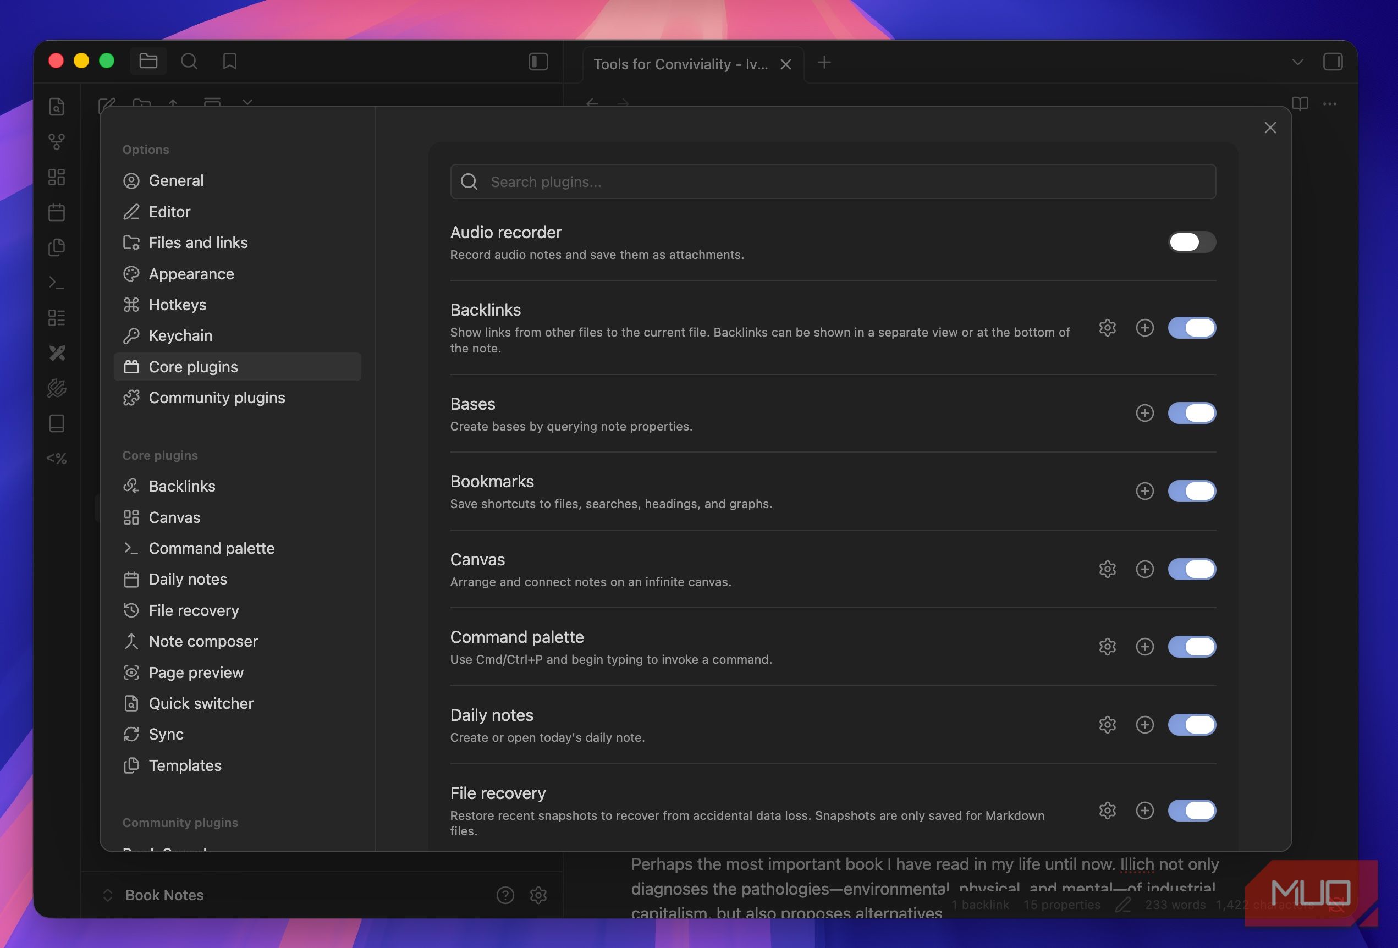
Task: Add hotkey plus icon for File recovery
Action: pos(1144,810)
